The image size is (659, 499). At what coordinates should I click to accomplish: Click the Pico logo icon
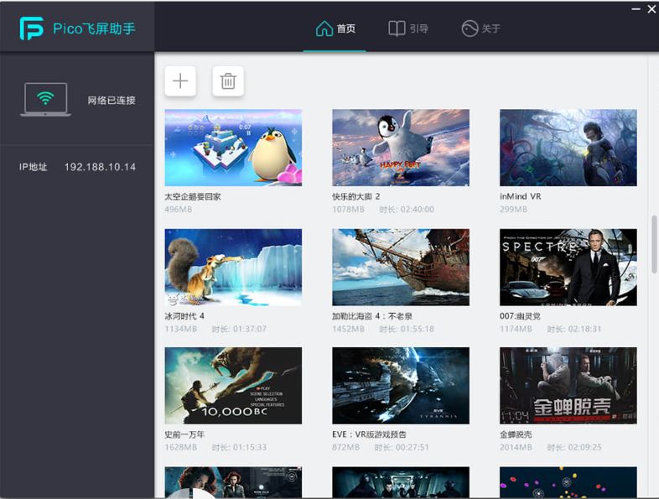point(32,29)
